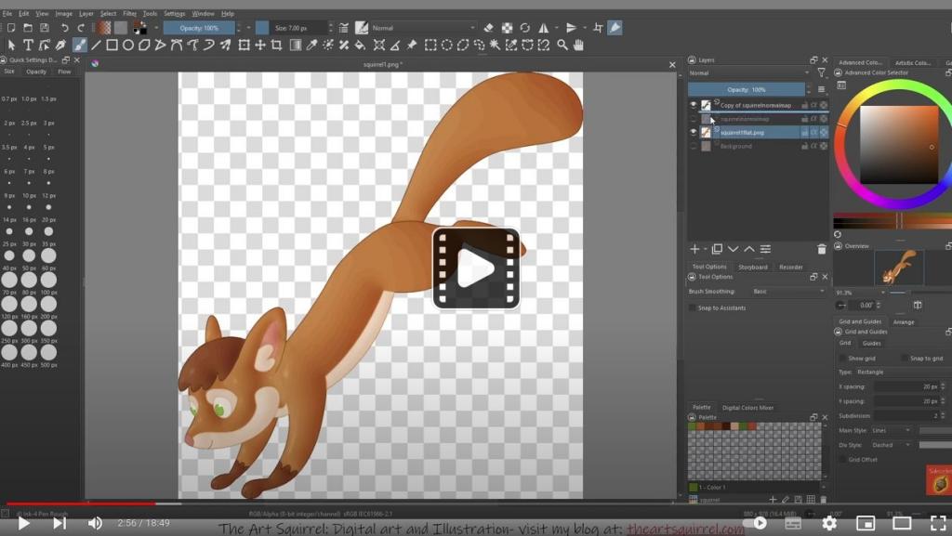Click the theartsquirrel.com blog link

[685, 529]
